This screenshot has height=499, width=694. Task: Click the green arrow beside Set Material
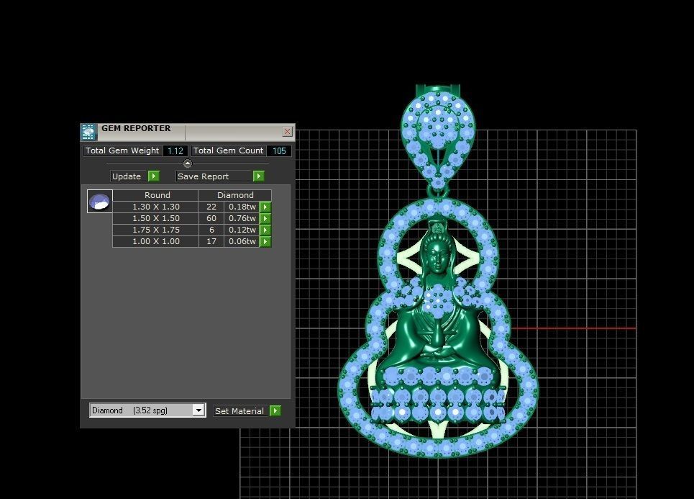coord(275,411)
